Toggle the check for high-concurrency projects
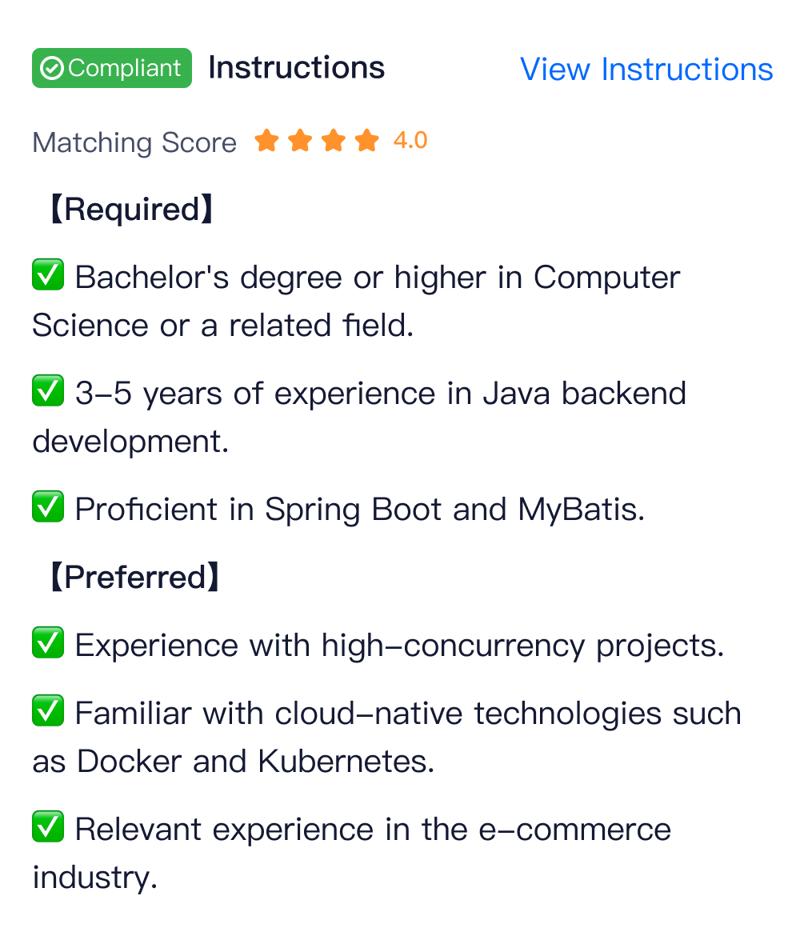The image size is (808, 948). (x=47, y=643)
